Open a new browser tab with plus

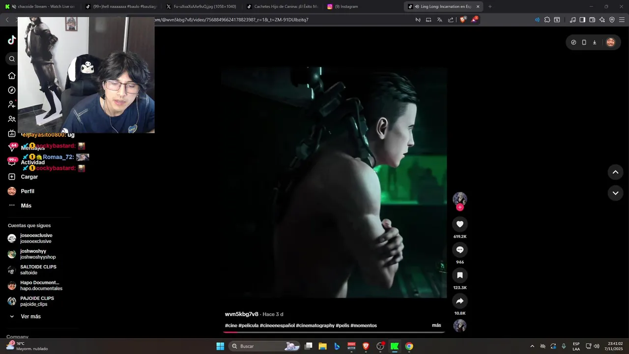pyautogui.click(x=490, y=6)
